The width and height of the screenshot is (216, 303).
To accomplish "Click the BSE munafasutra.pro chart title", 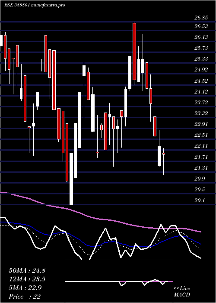I will pos(35,5).
